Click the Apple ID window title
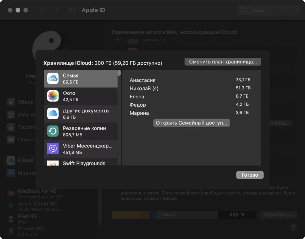 [93, 10]
